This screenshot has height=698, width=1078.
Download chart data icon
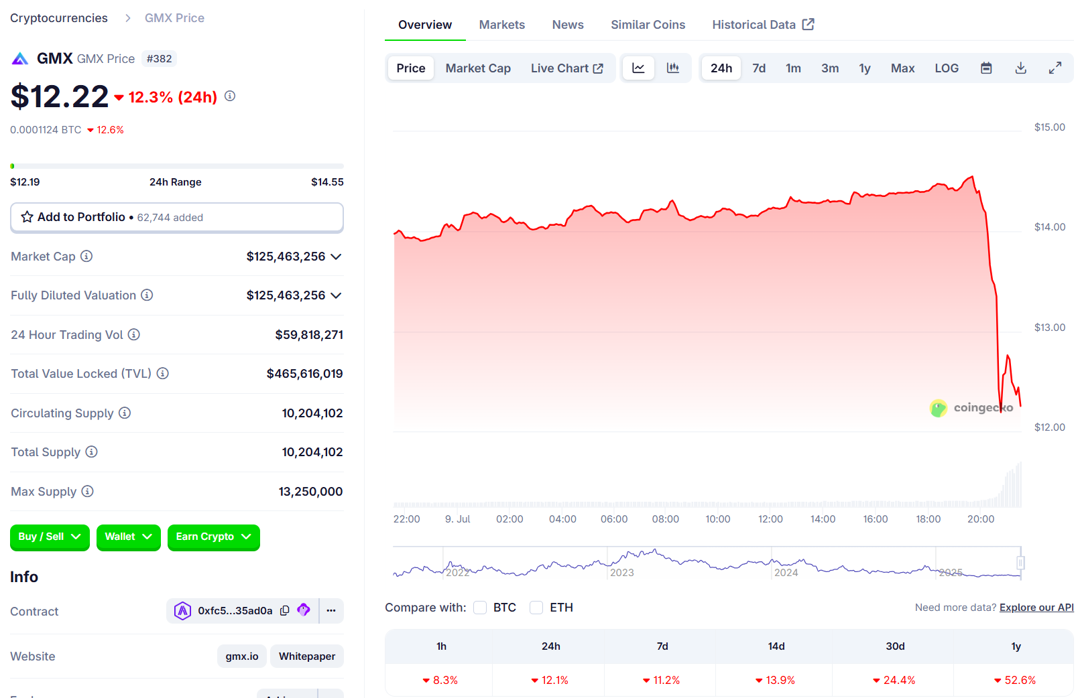[1021, 68]
